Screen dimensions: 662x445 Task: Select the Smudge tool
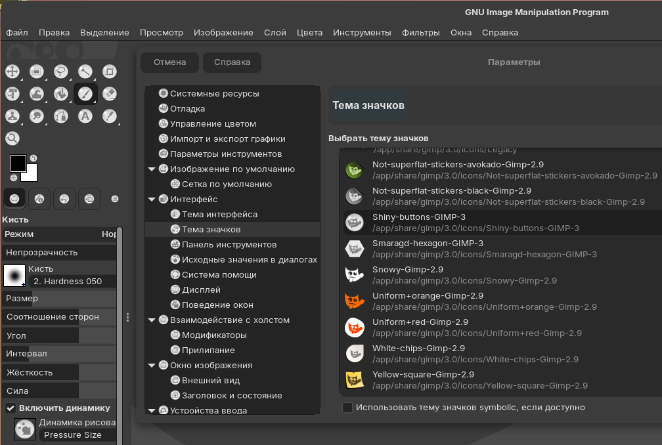pyautogui.click(x=37, y=116)
